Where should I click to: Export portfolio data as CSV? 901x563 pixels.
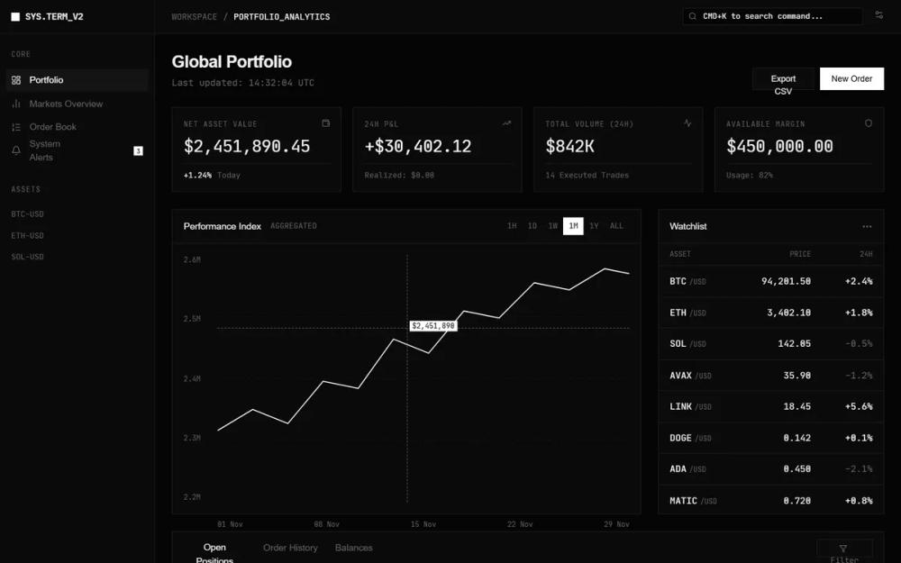point(783,78)
